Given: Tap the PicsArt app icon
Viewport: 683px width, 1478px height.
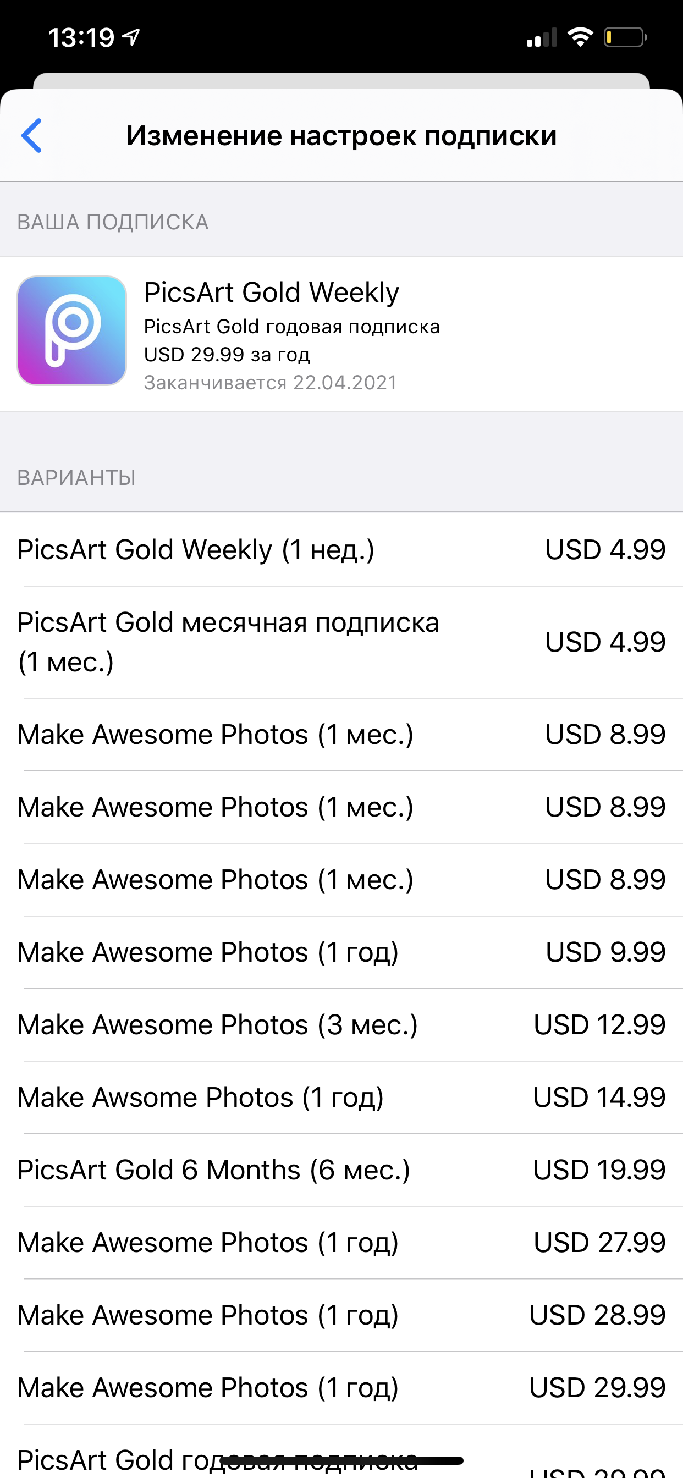Looking at the screenshot, I should click(71, 330).
